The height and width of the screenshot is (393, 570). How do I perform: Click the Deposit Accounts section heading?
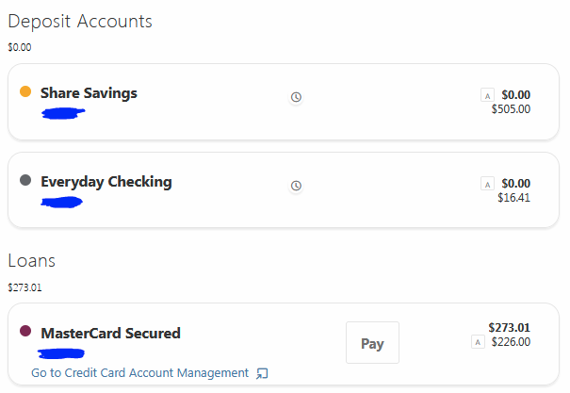point(80,22)
